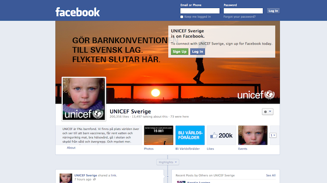This screenshot has width=327, height=183.
Task: Click the header Log In button
Action: coord(273,11)
